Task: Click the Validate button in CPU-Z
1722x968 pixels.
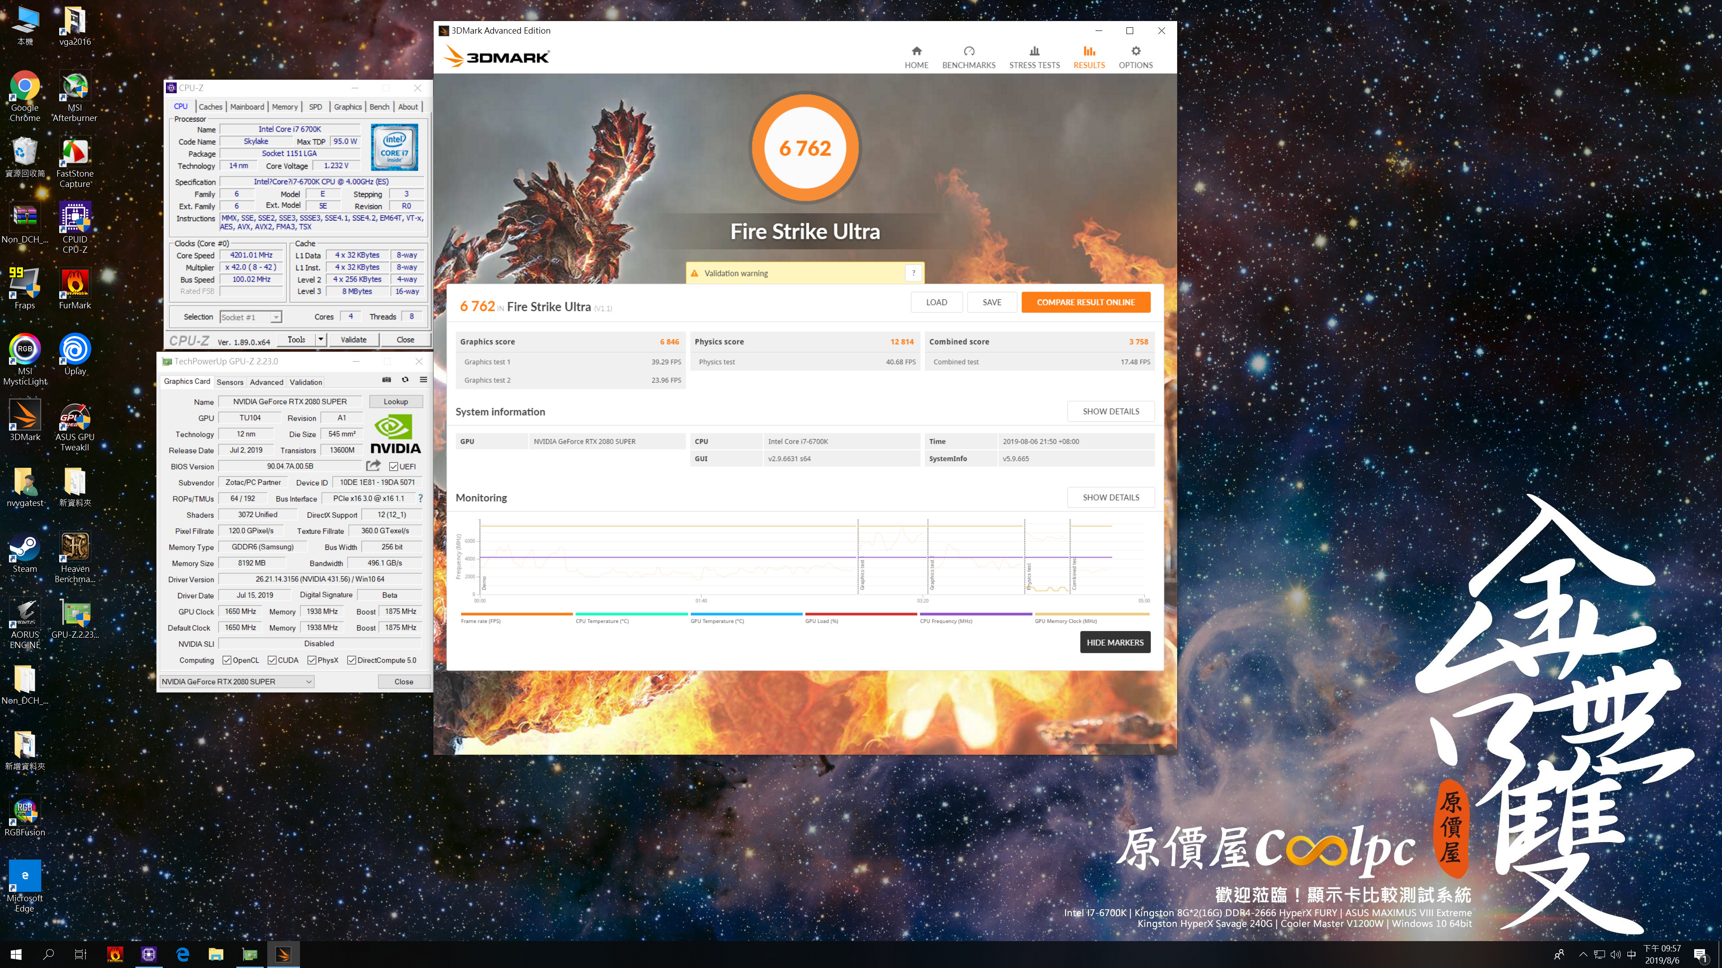Action: [x=354, y=339]
